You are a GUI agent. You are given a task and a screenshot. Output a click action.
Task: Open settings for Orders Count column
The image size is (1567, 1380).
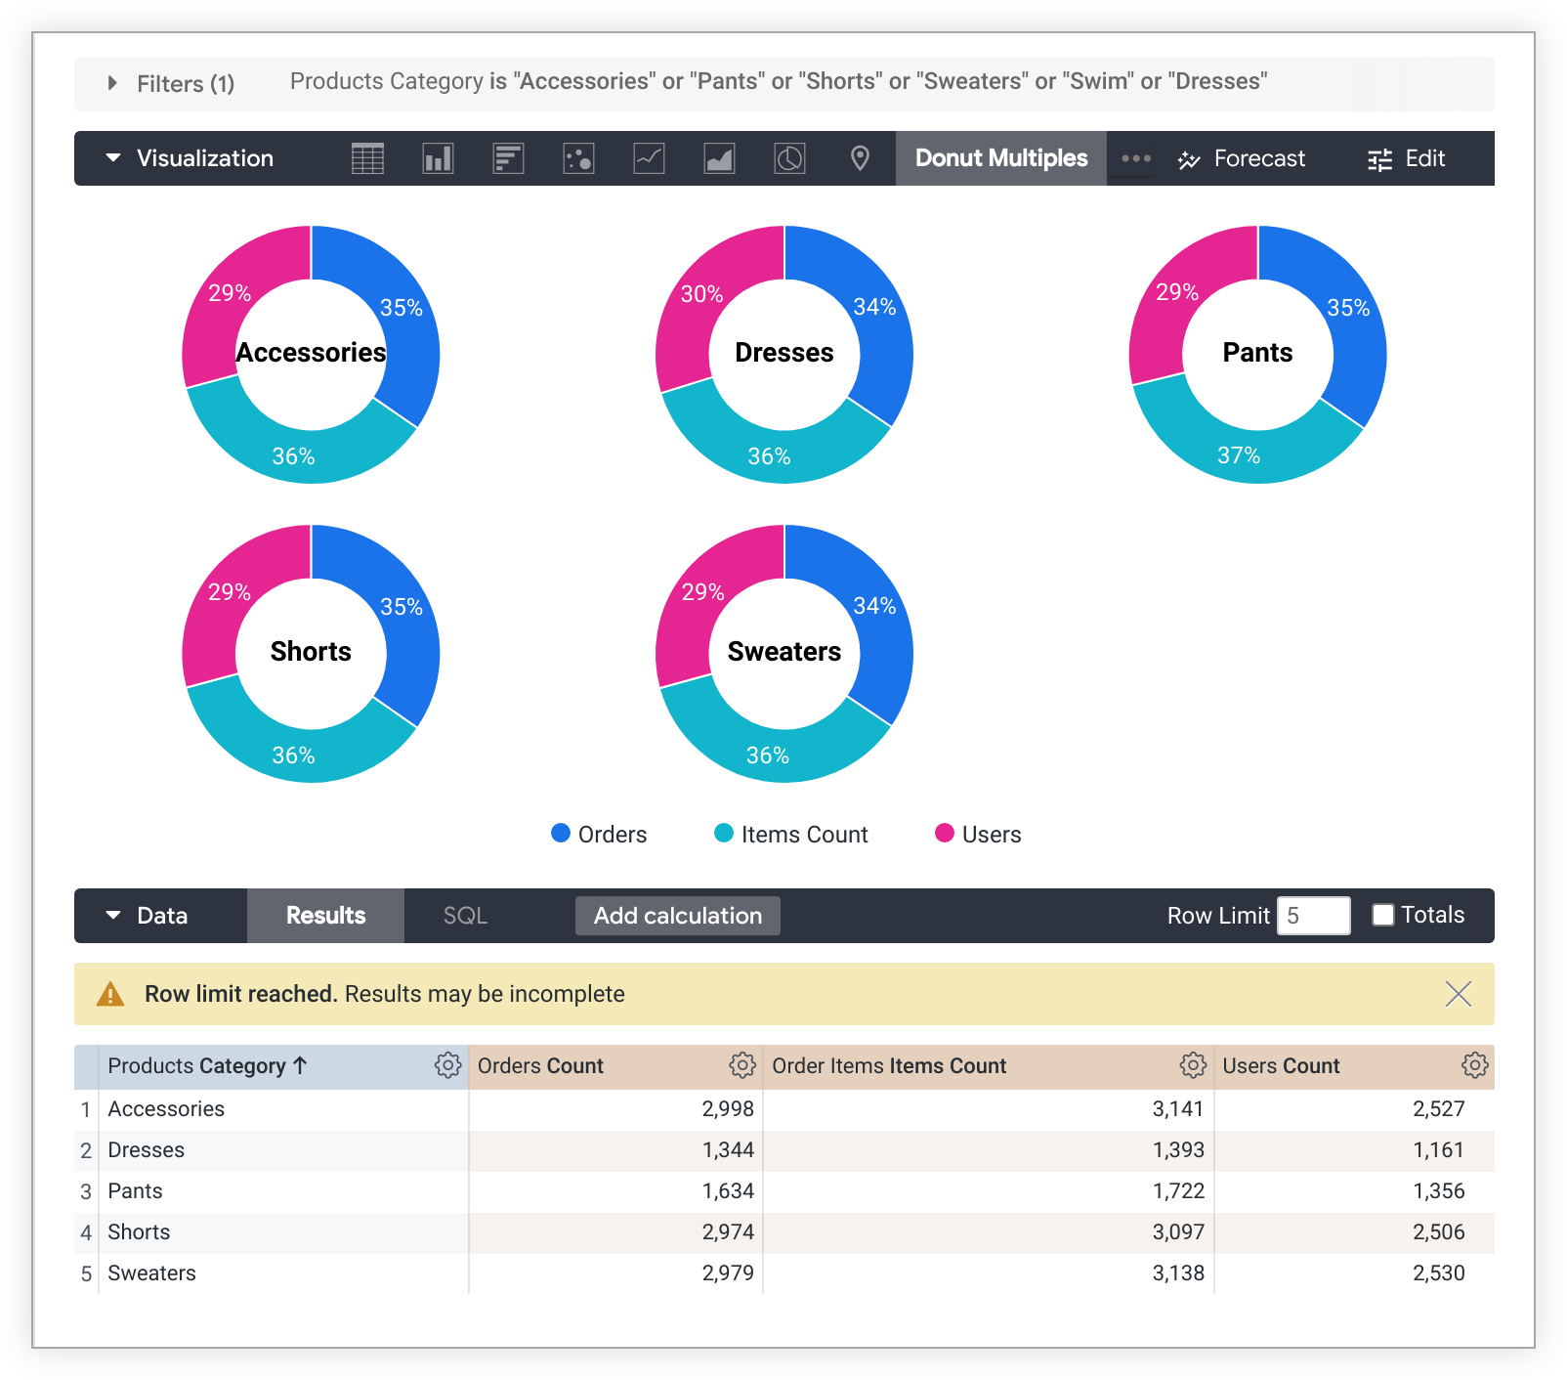pyautogui.click(x=742, y=1065)
